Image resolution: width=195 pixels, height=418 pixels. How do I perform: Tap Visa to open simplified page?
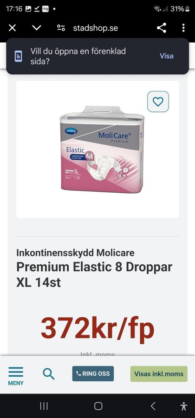(x=167, y=56)
